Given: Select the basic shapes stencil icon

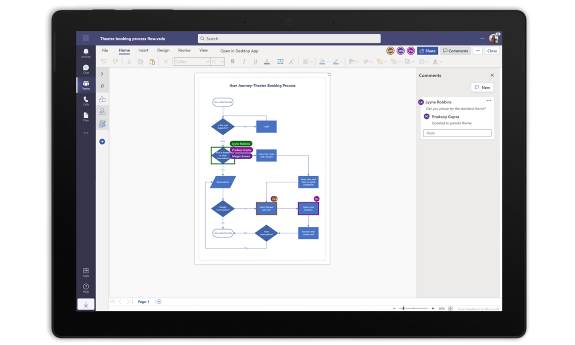Looking at the screenshot, I should (x=102, y=99).
